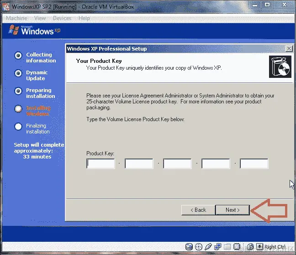Click the Next button

click(x=233, y=210)
